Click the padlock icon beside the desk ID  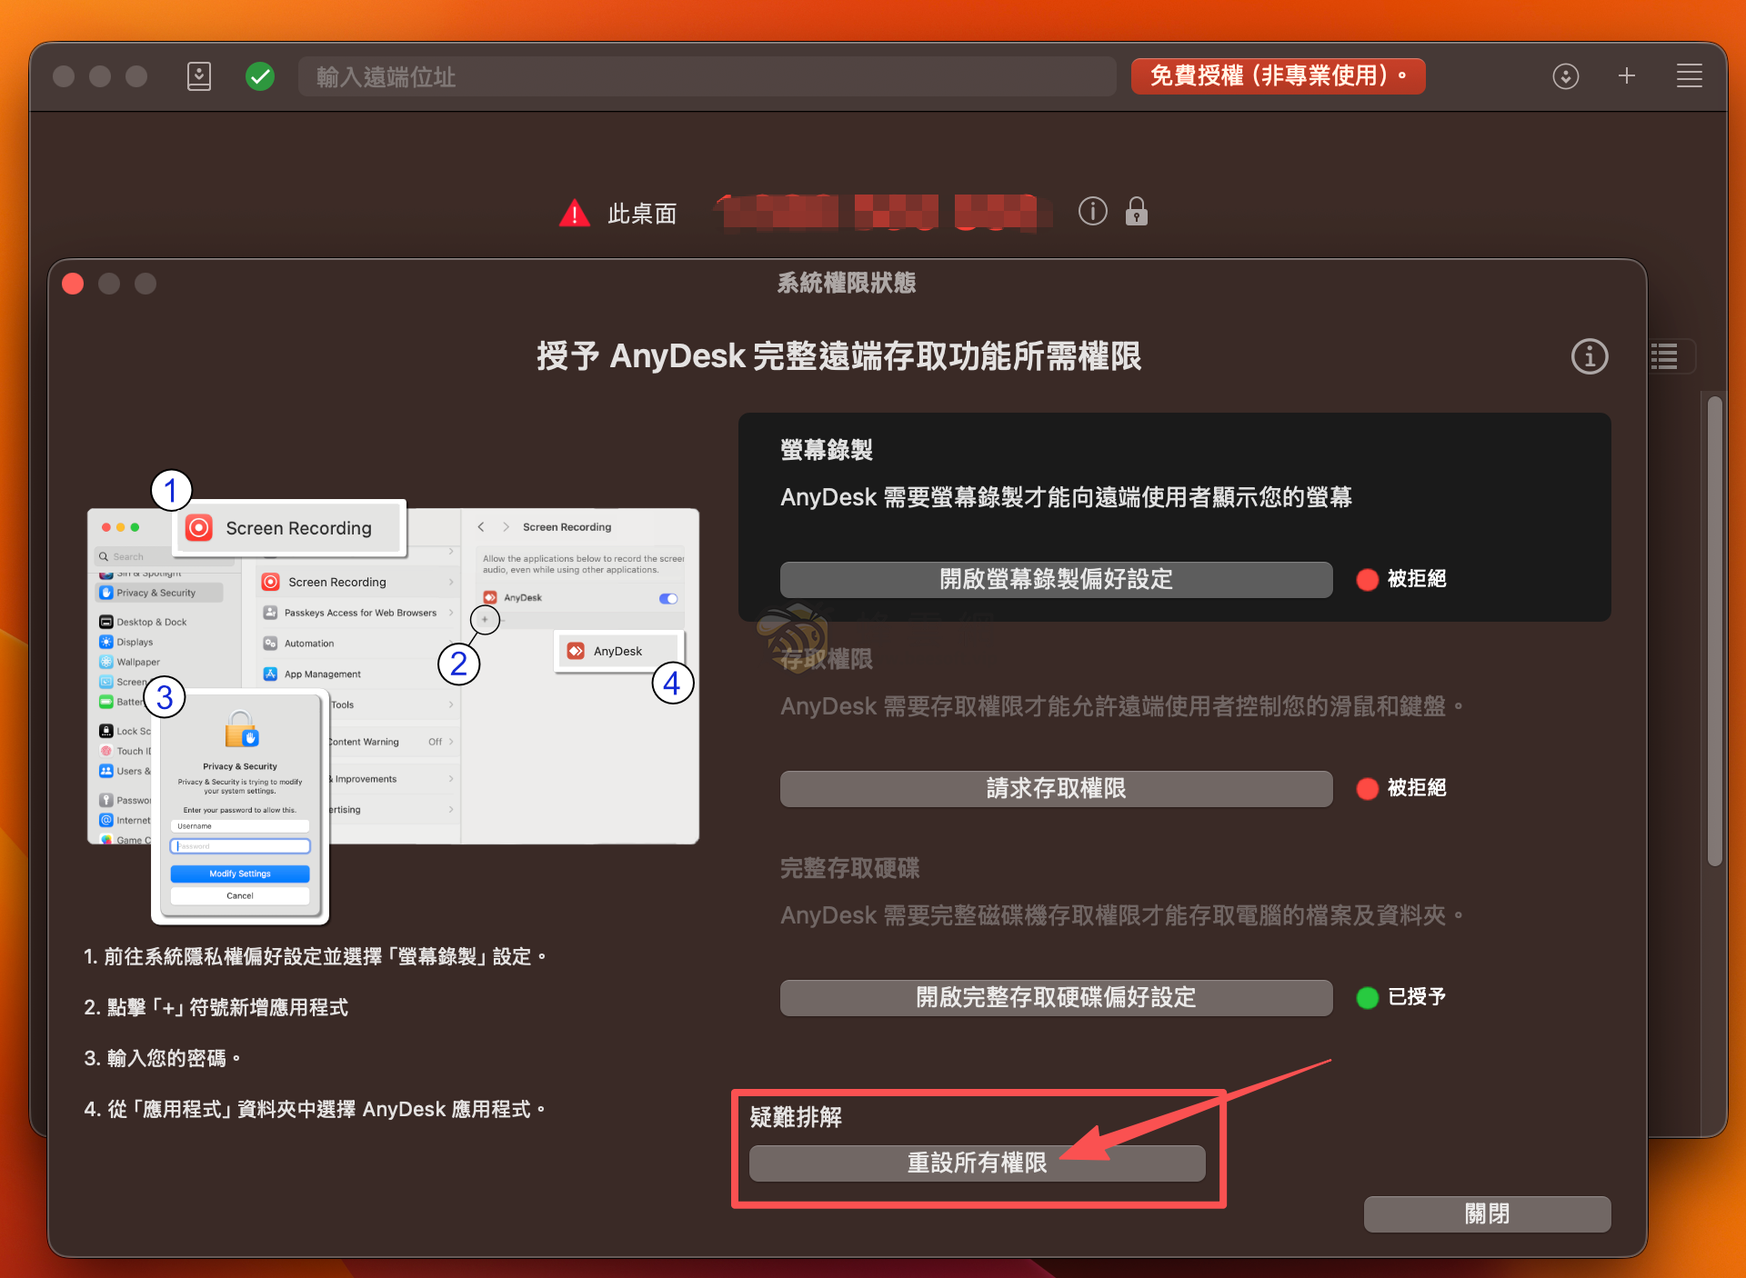(x=1136, y=211)
